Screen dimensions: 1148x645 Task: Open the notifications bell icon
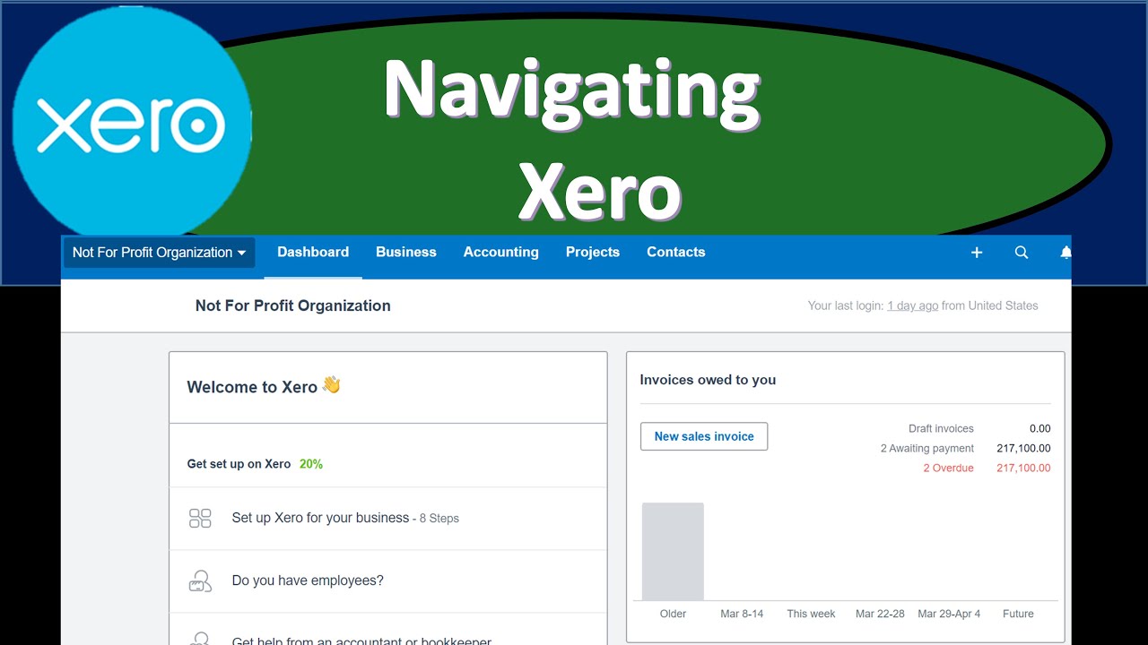tap(1065, 253)
